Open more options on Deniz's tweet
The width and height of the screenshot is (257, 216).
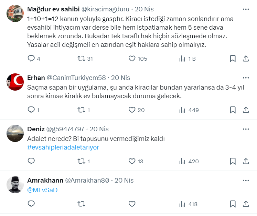(x=246, y=129)
